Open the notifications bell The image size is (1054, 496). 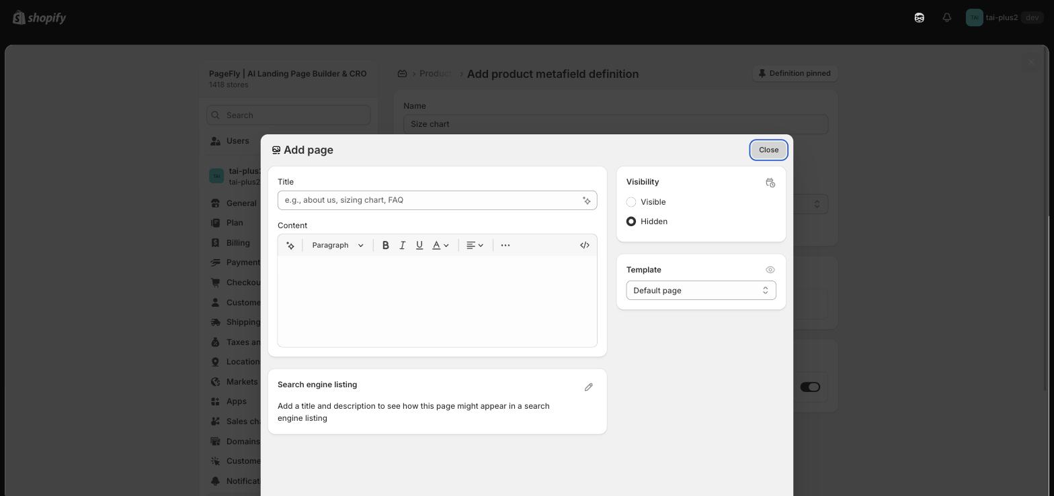946,17
